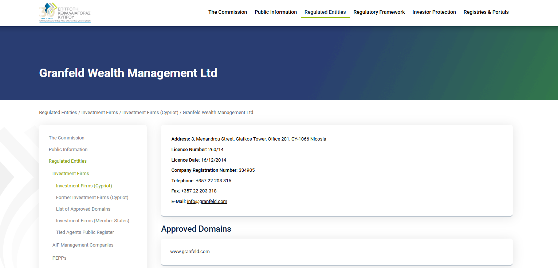558x268 pixels.
Task: Go to Regulated Entities breadcrumb link
Action: 58,113
